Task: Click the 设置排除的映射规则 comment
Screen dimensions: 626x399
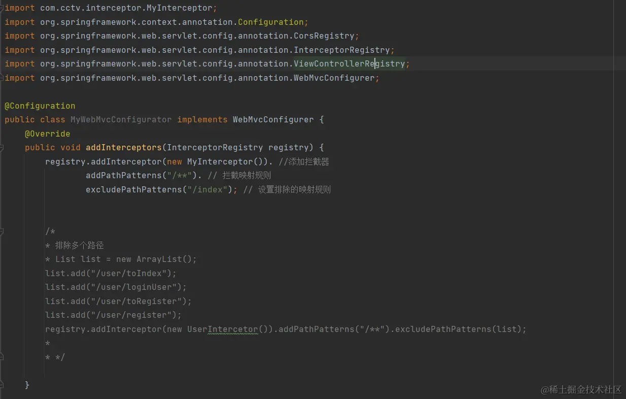Action: [x=287, y=190]
